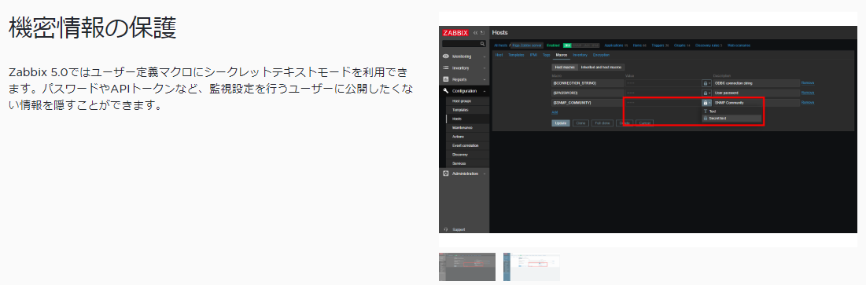Open lock dropdown for SNMP Community row
This screenshot has height=285, width=866.
(706, 103)
